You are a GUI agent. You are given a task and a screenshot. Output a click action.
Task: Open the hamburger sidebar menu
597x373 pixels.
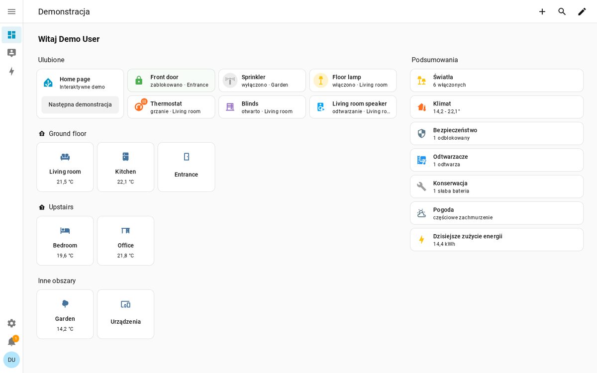11,11
